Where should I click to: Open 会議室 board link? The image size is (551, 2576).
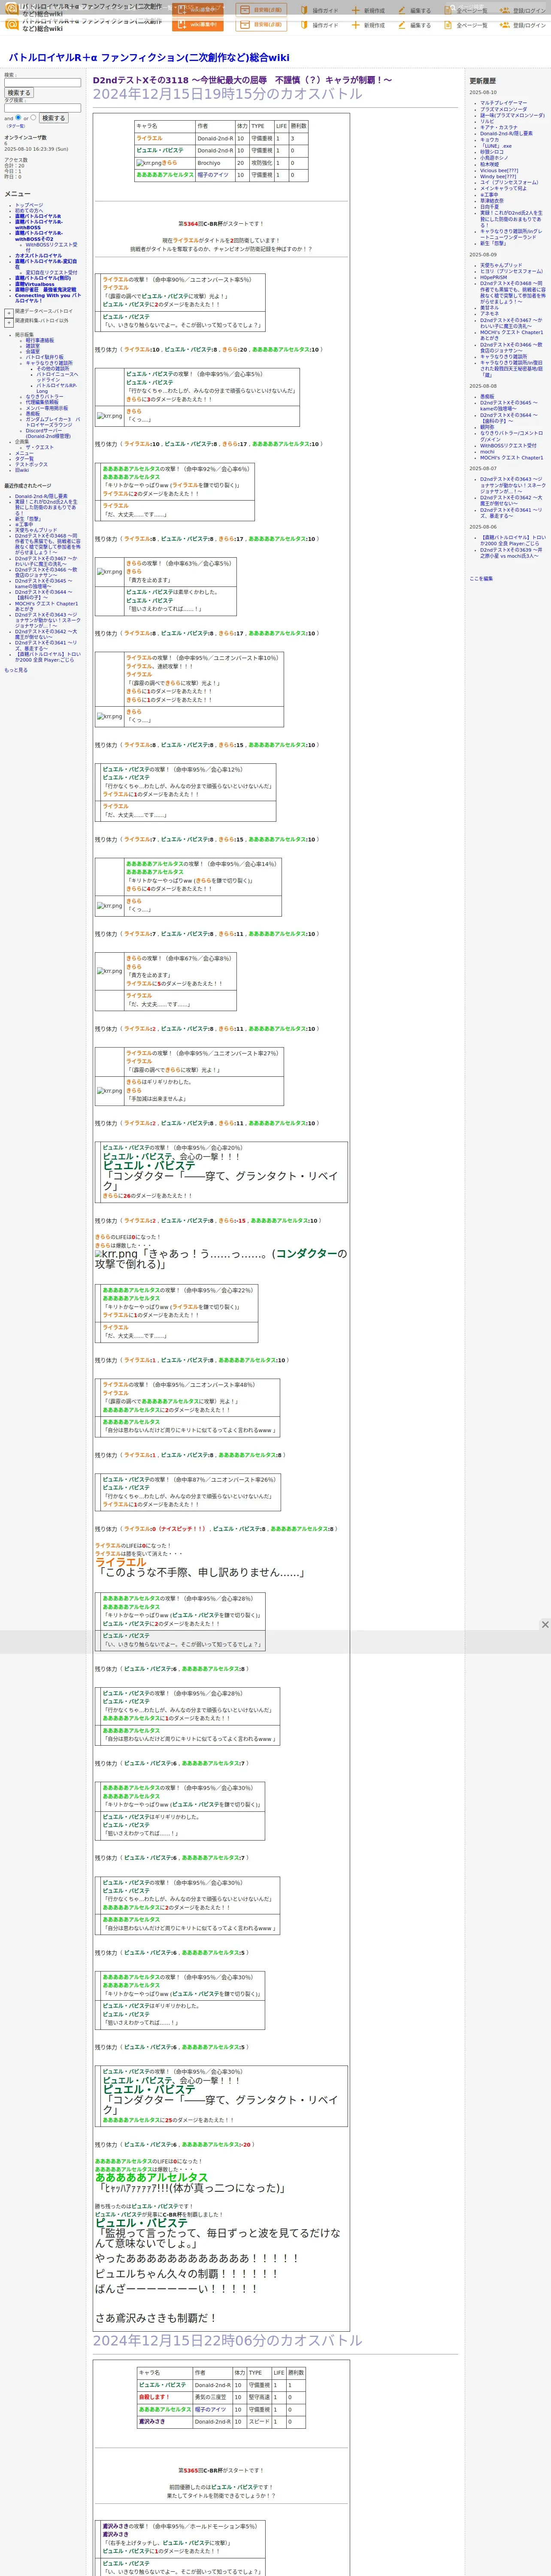(33, 351)
